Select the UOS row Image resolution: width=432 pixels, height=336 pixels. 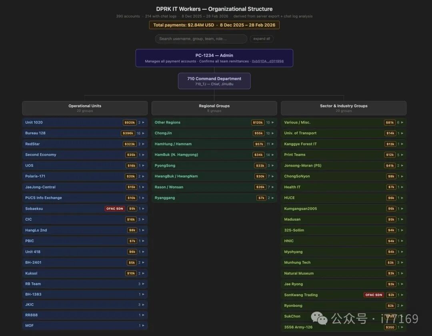pyautogui.click(x=85, y=165)
